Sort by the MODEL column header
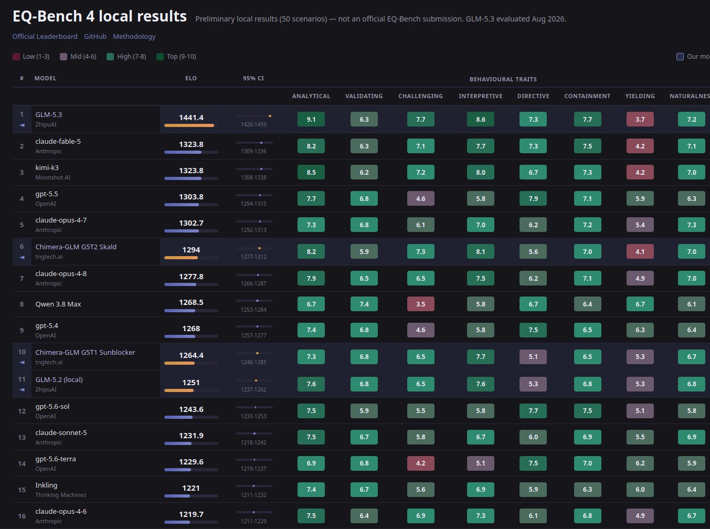710x529 pixels. click(45, 78)
